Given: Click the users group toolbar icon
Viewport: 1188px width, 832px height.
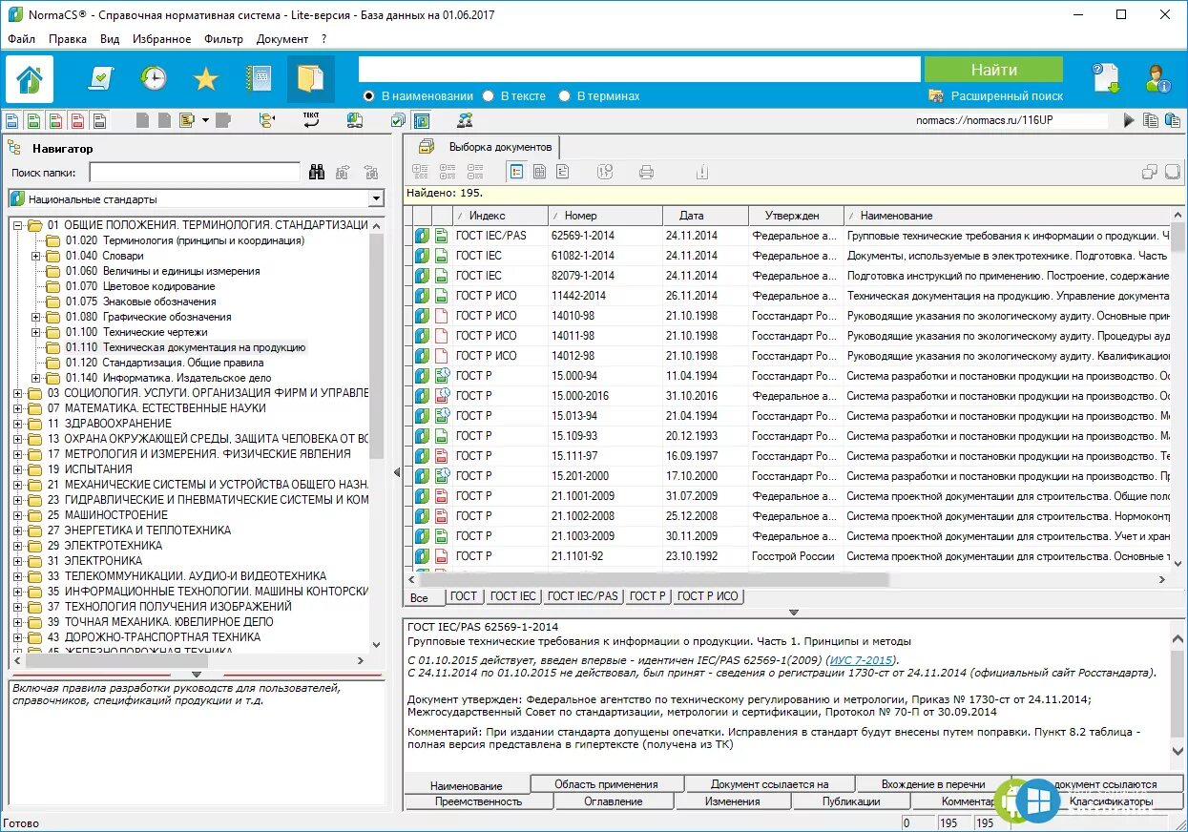Looking at the screenshot, I should [x=465, y=120].
